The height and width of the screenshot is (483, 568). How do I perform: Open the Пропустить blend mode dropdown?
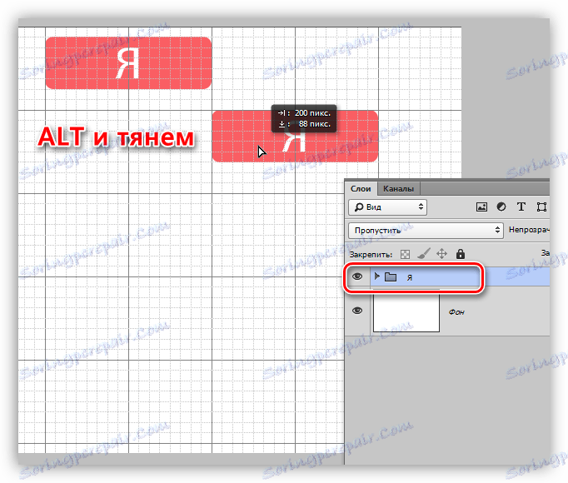tap(426, 230)
